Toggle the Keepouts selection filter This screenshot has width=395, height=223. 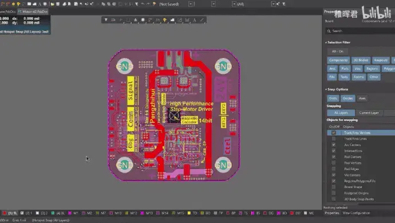[x=381, y=60]
